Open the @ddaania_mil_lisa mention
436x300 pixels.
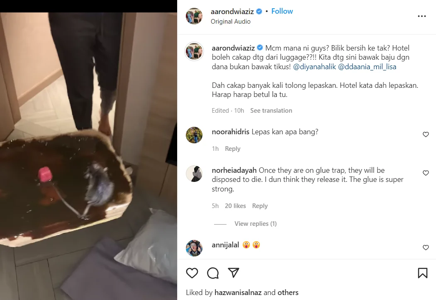pos(367,67)
